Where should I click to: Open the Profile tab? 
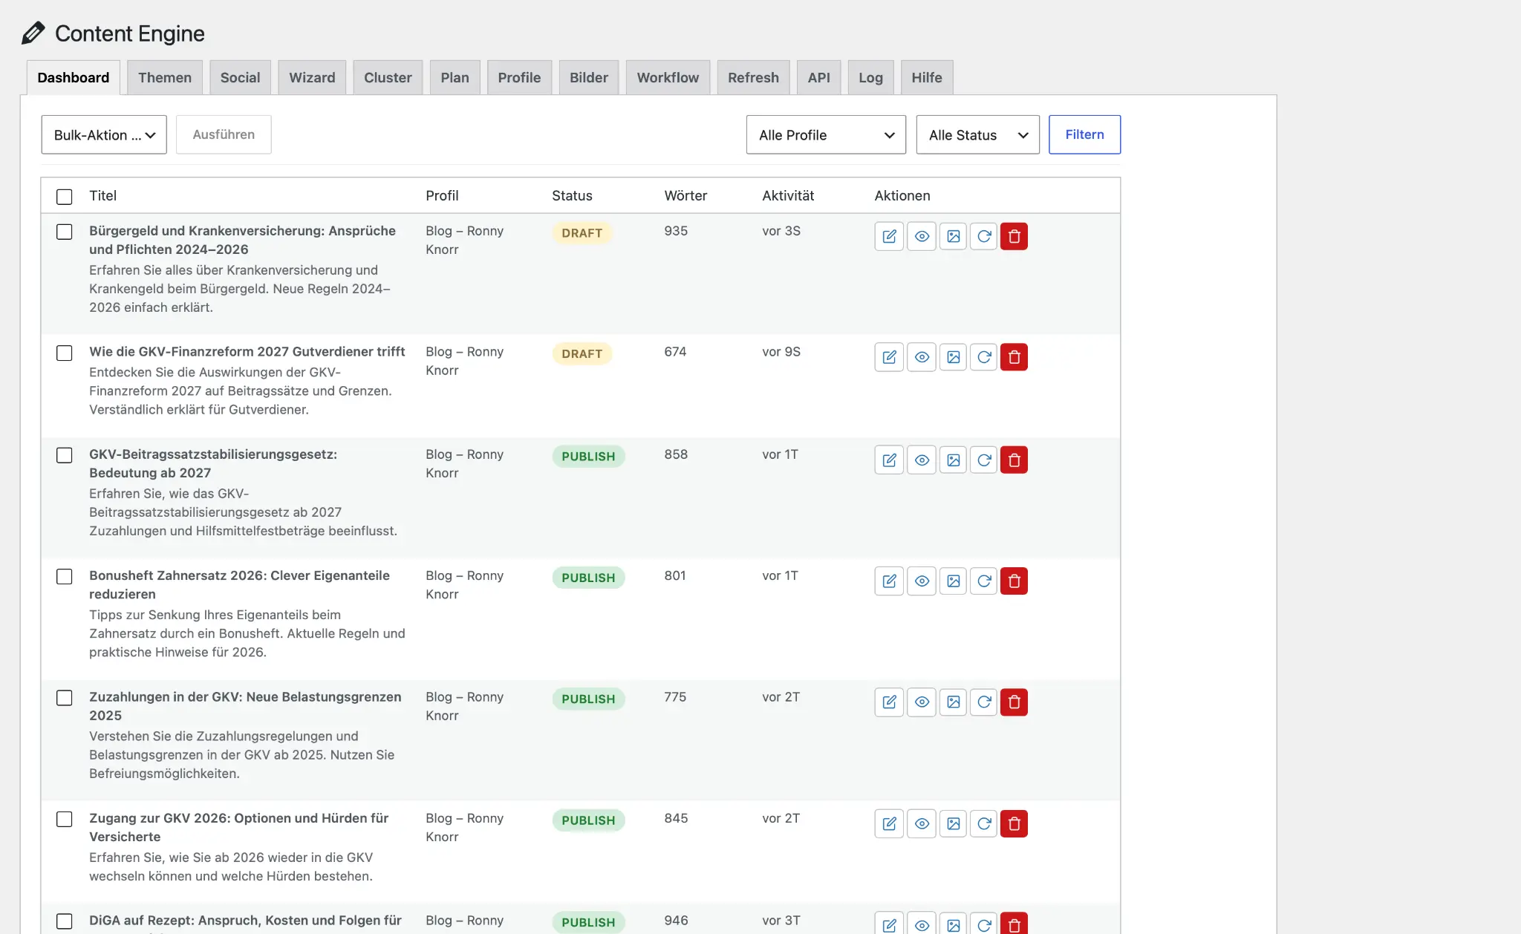click(519, 77)
